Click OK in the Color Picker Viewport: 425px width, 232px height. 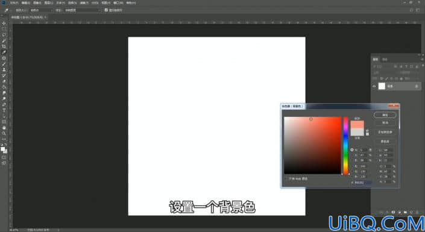point(385,115)
